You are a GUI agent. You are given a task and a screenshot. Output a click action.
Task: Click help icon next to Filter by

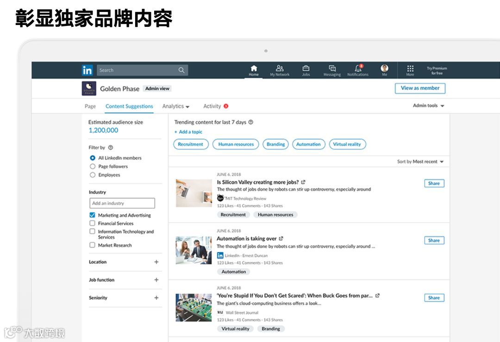pos(111,148)
